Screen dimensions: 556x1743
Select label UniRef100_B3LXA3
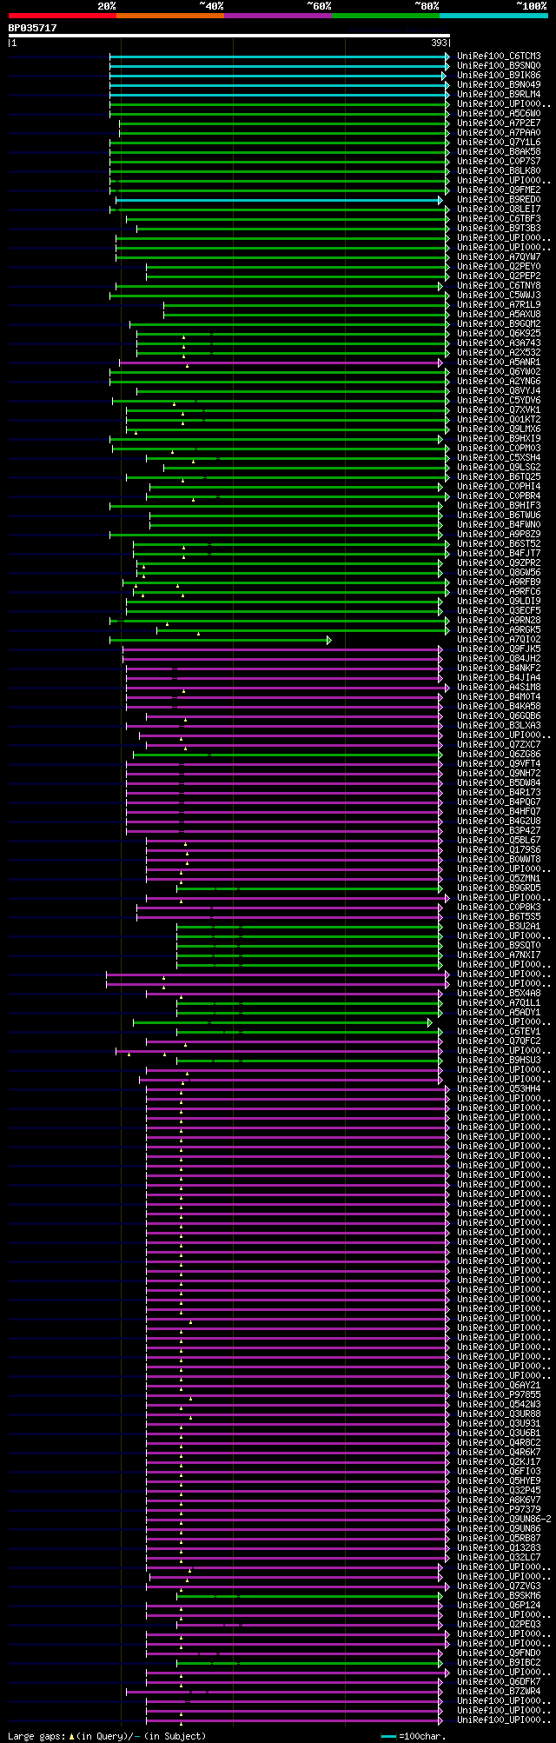[499, 725]
